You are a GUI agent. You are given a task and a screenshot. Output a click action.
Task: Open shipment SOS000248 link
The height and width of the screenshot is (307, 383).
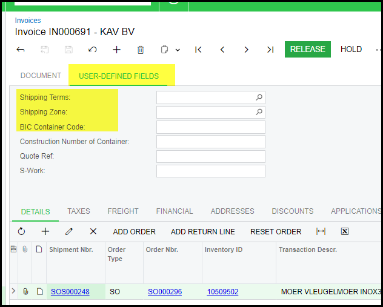(70, 292)
